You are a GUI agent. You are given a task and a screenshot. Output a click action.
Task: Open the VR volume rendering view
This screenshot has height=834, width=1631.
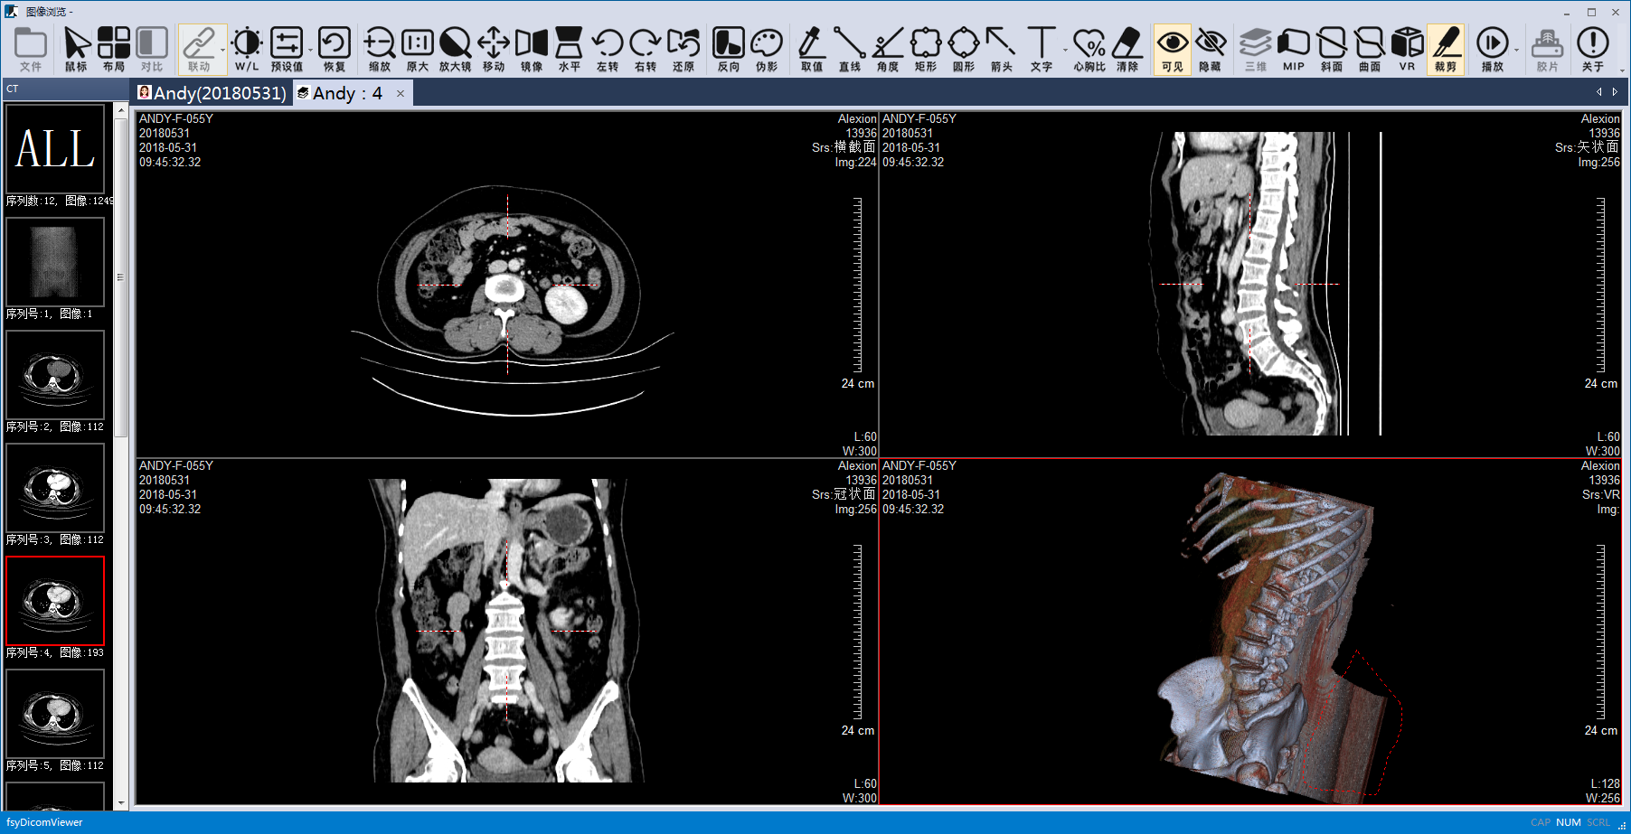coord(1407,50)
